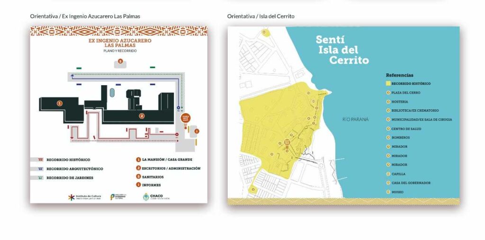This screenshot has height=240, width=485.
Task: Click orange marker 2 on the administration building
Action: (142, 116)
